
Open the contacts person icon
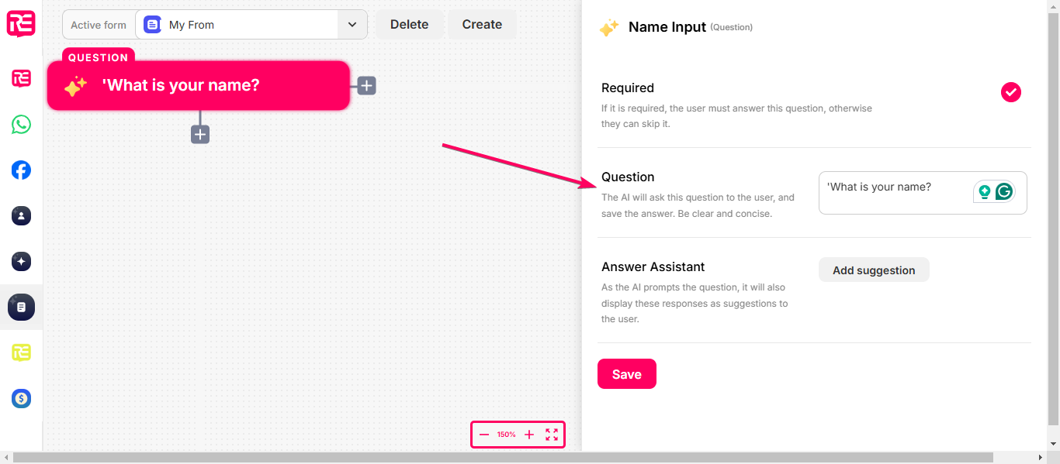coord(21,216)
